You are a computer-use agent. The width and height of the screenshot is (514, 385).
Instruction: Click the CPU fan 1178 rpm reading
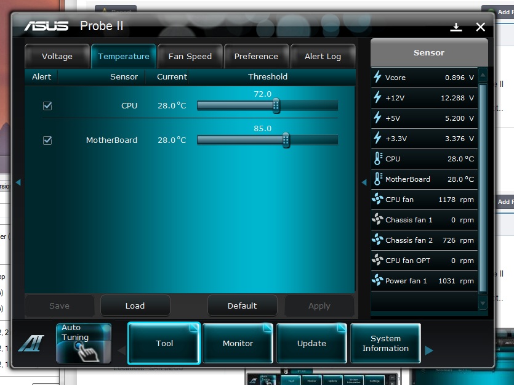click(x=456, y=200)
